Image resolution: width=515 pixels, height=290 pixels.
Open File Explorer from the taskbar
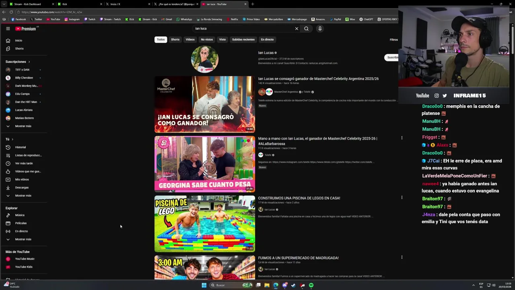pyautogui.click(x=267, y=285)
